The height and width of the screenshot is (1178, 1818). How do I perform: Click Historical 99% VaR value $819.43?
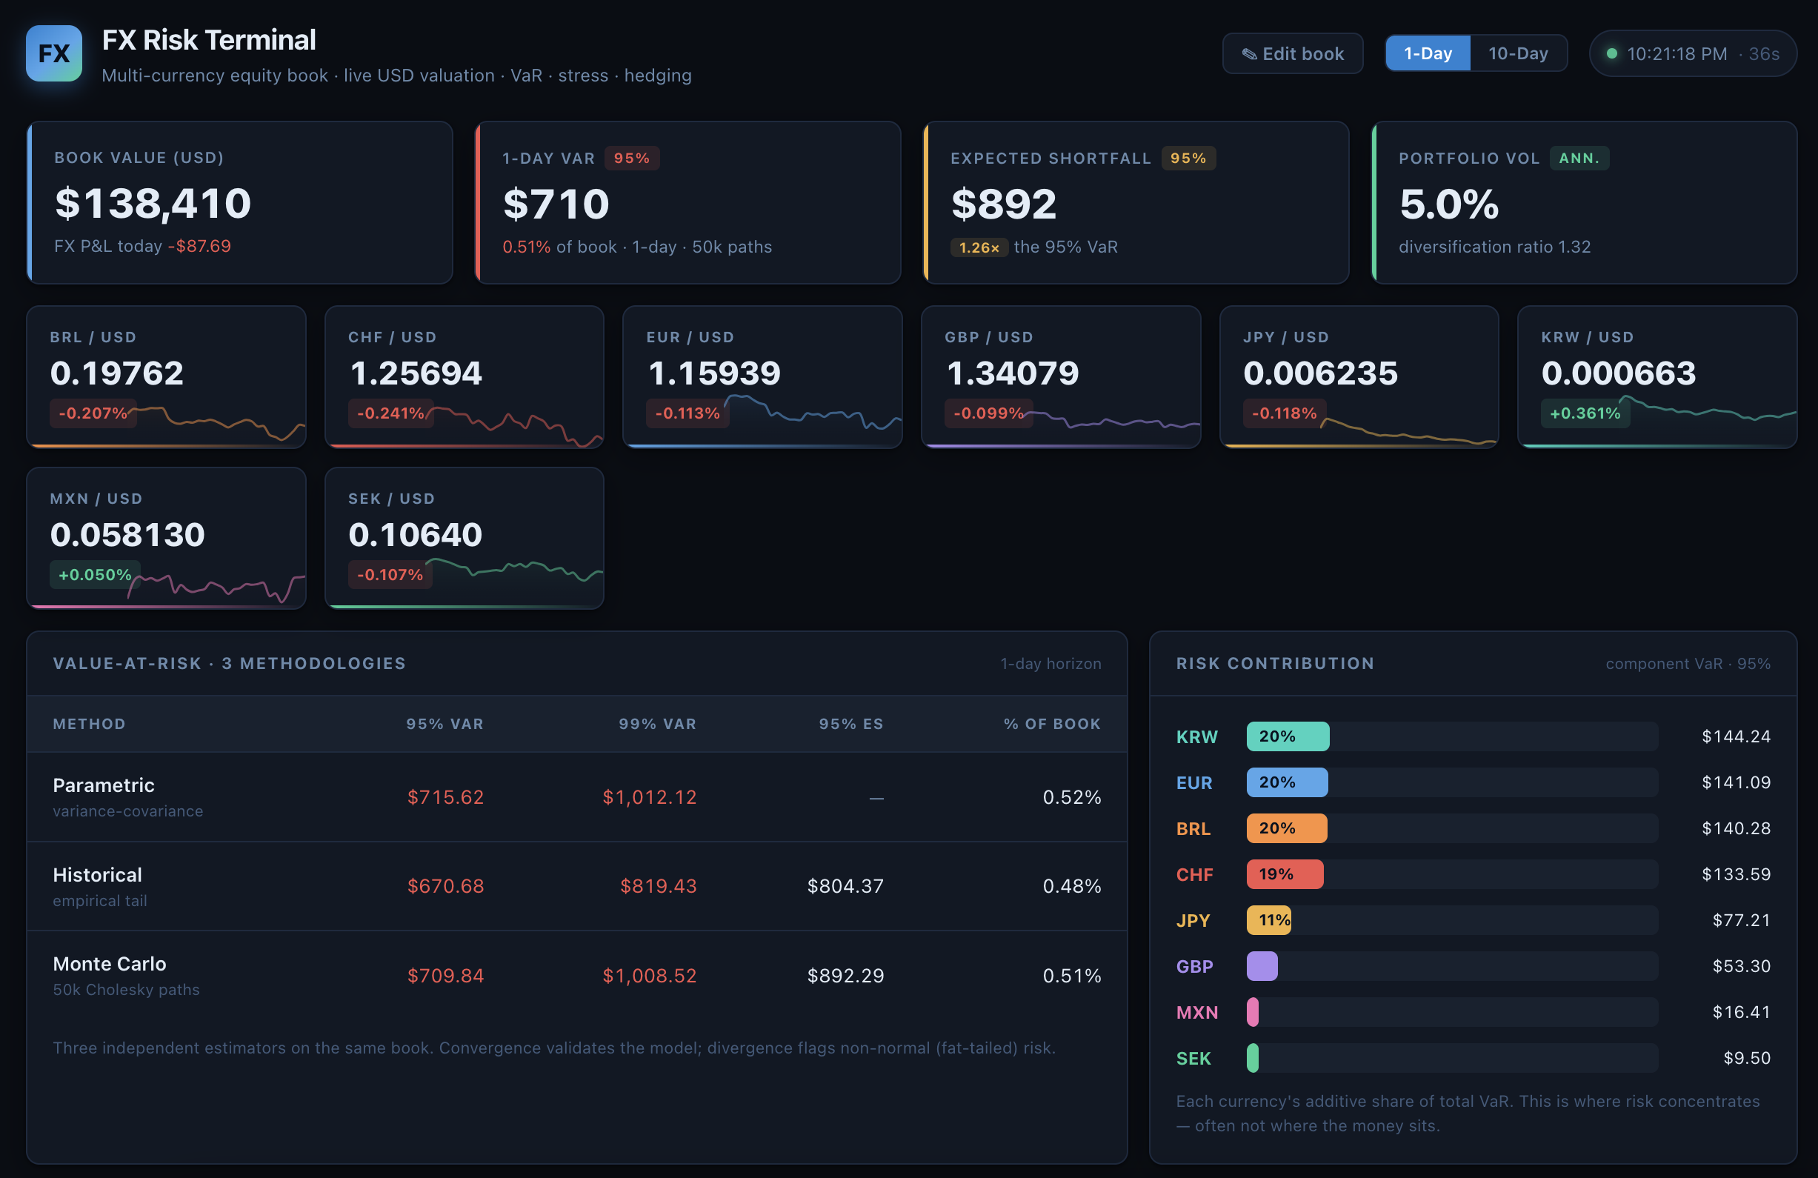click(659, 886)
